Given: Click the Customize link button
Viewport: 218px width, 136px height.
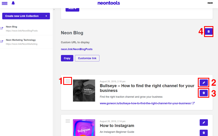Looking at the screenshot, I should tap(87, 58).
